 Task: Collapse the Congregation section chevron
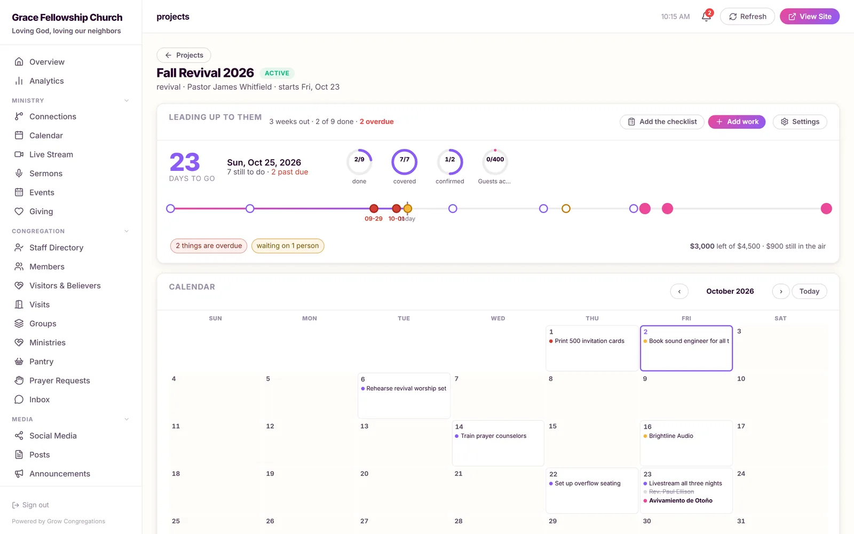click(126, 231)
